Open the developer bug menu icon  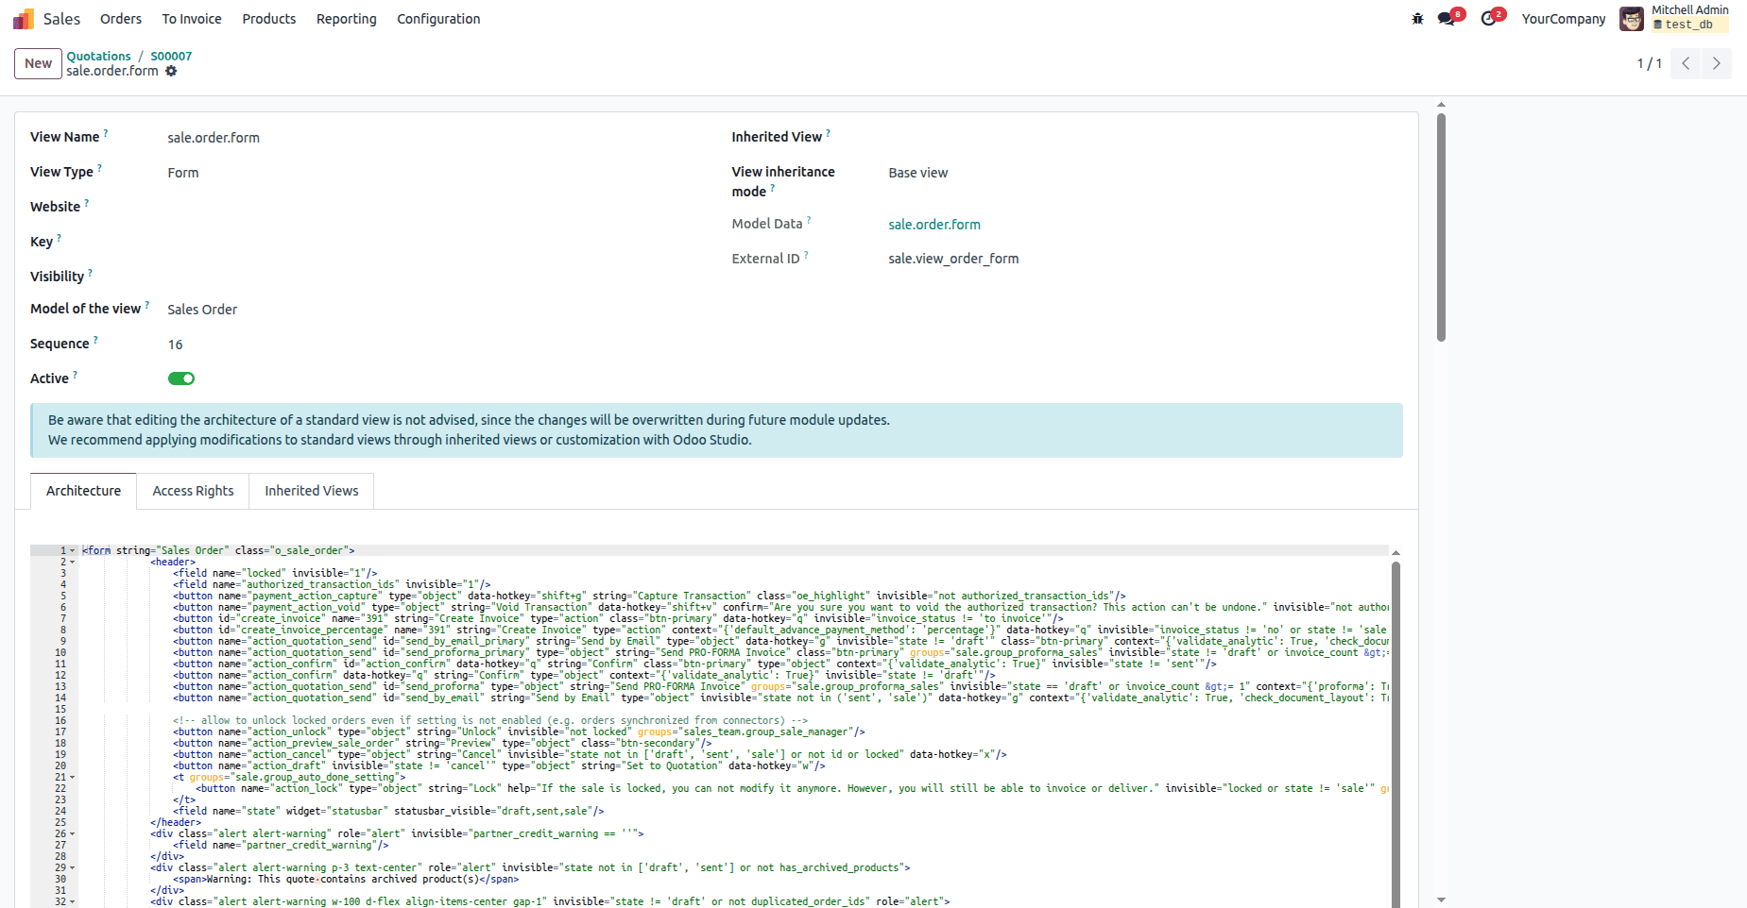point(1417,18)
